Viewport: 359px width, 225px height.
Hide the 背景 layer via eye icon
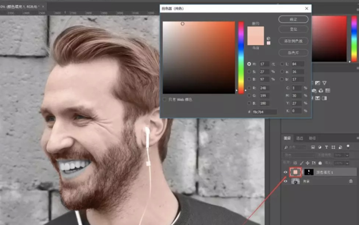[285, 181]
